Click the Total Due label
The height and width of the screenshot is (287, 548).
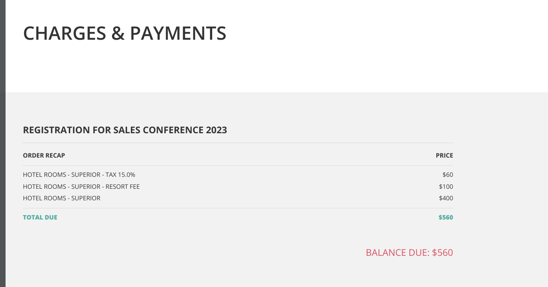pos(40,217)
